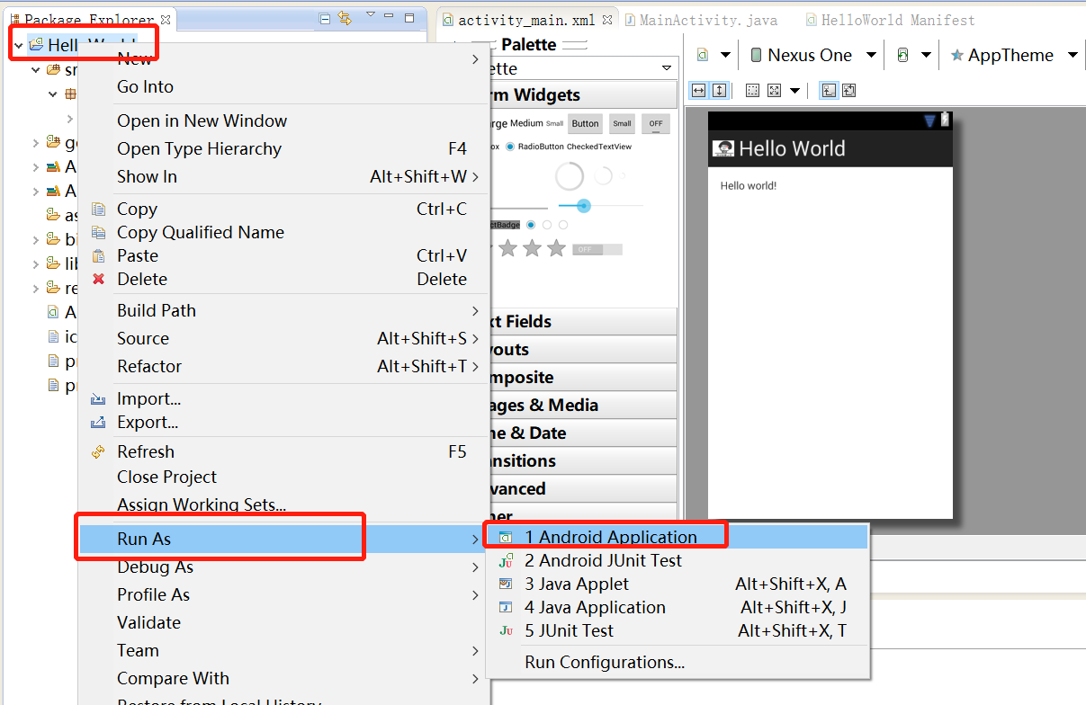This screenshot has height=705, width=1086.
Task: Click the Import icon in the context menu
Action: click(x=98, y=398)
